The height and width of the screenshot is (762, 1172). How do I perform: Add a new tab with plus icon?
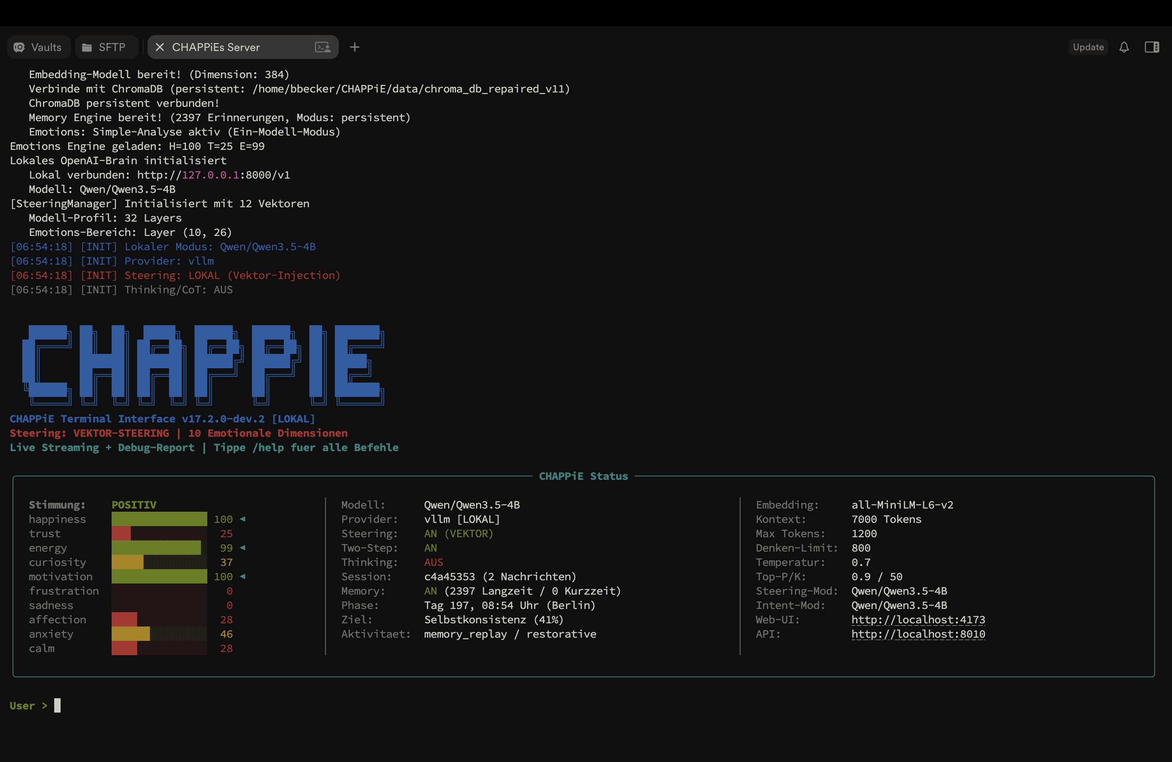(354, 47)
